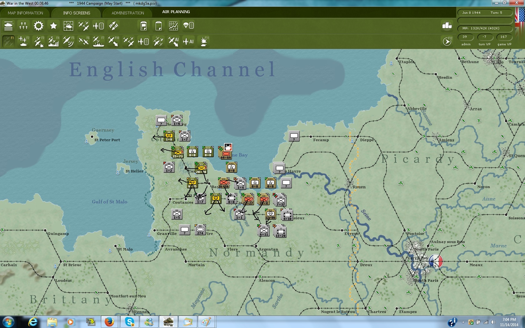Click the St Helier port anchor icon
The image size is (525, 328).
(118, 172)
